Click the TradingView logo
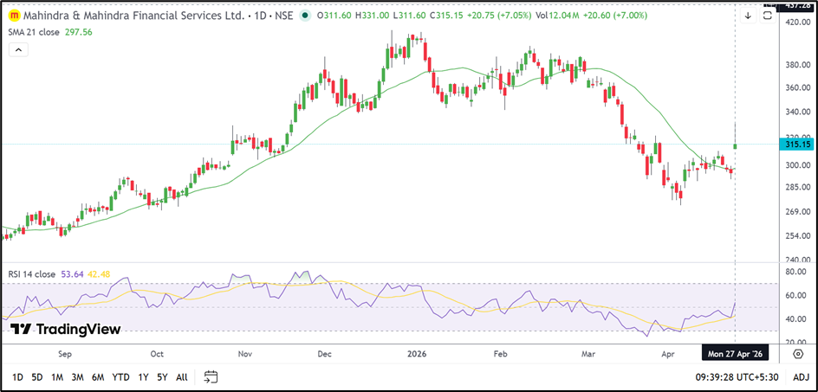Screen dimensions: 818x392 (x=65, y=329)
